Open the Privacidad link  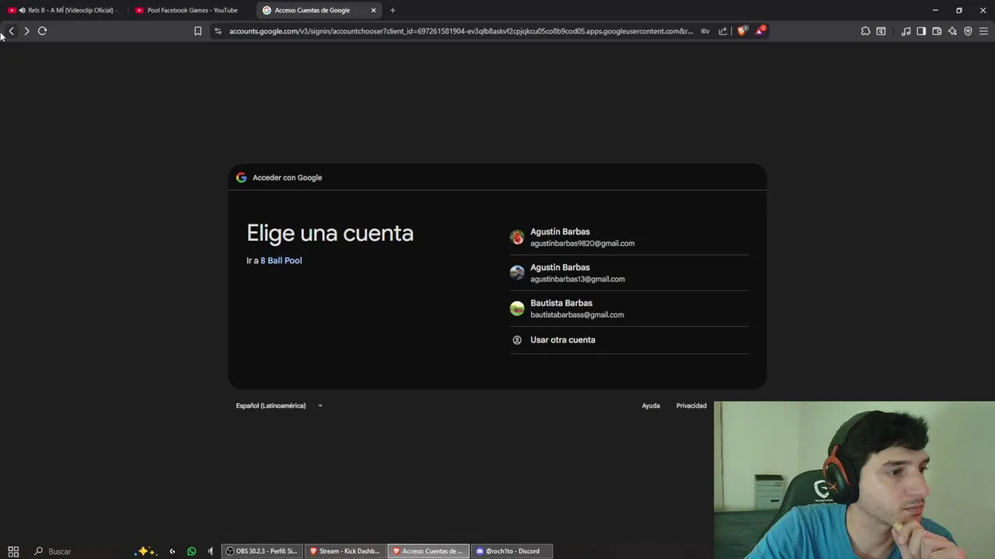691,405
